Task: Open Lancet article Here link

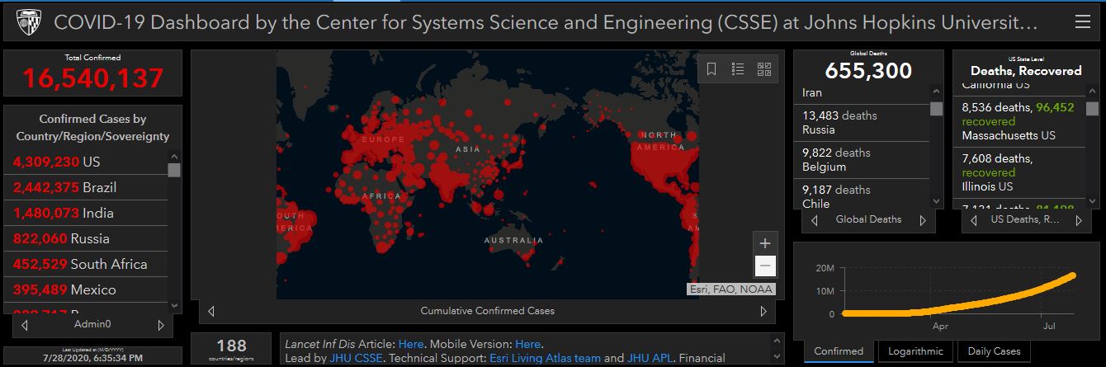Action: pyautogui.click(x=410, y=344)
